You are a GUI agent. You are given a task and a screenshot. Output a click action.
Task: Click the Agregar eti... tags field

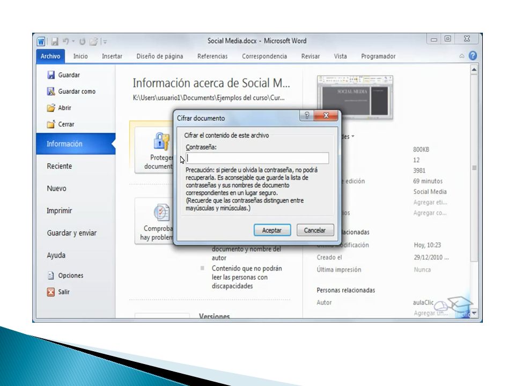(x=430, y=202)
